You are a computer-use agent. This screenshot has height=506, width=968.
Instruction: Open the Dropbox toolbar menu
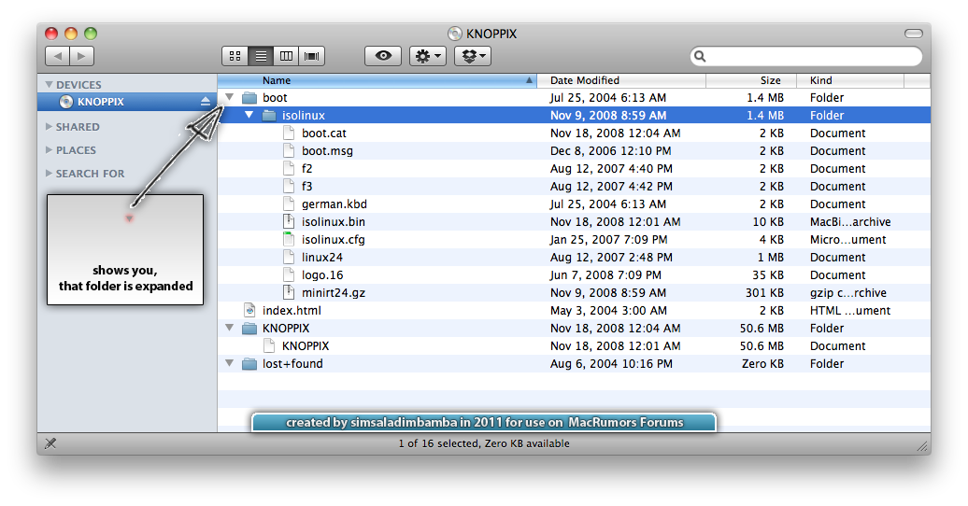473,56
